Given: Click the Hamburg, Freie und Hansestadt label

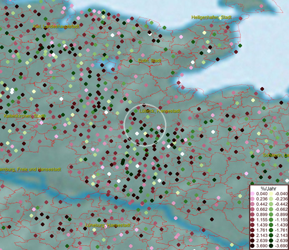Looking at the screenshot, I should tap(30, 169).
